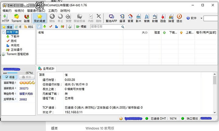Add a new HTTP download task
This screenshot has width=219, height=131.
coord(5,18)
